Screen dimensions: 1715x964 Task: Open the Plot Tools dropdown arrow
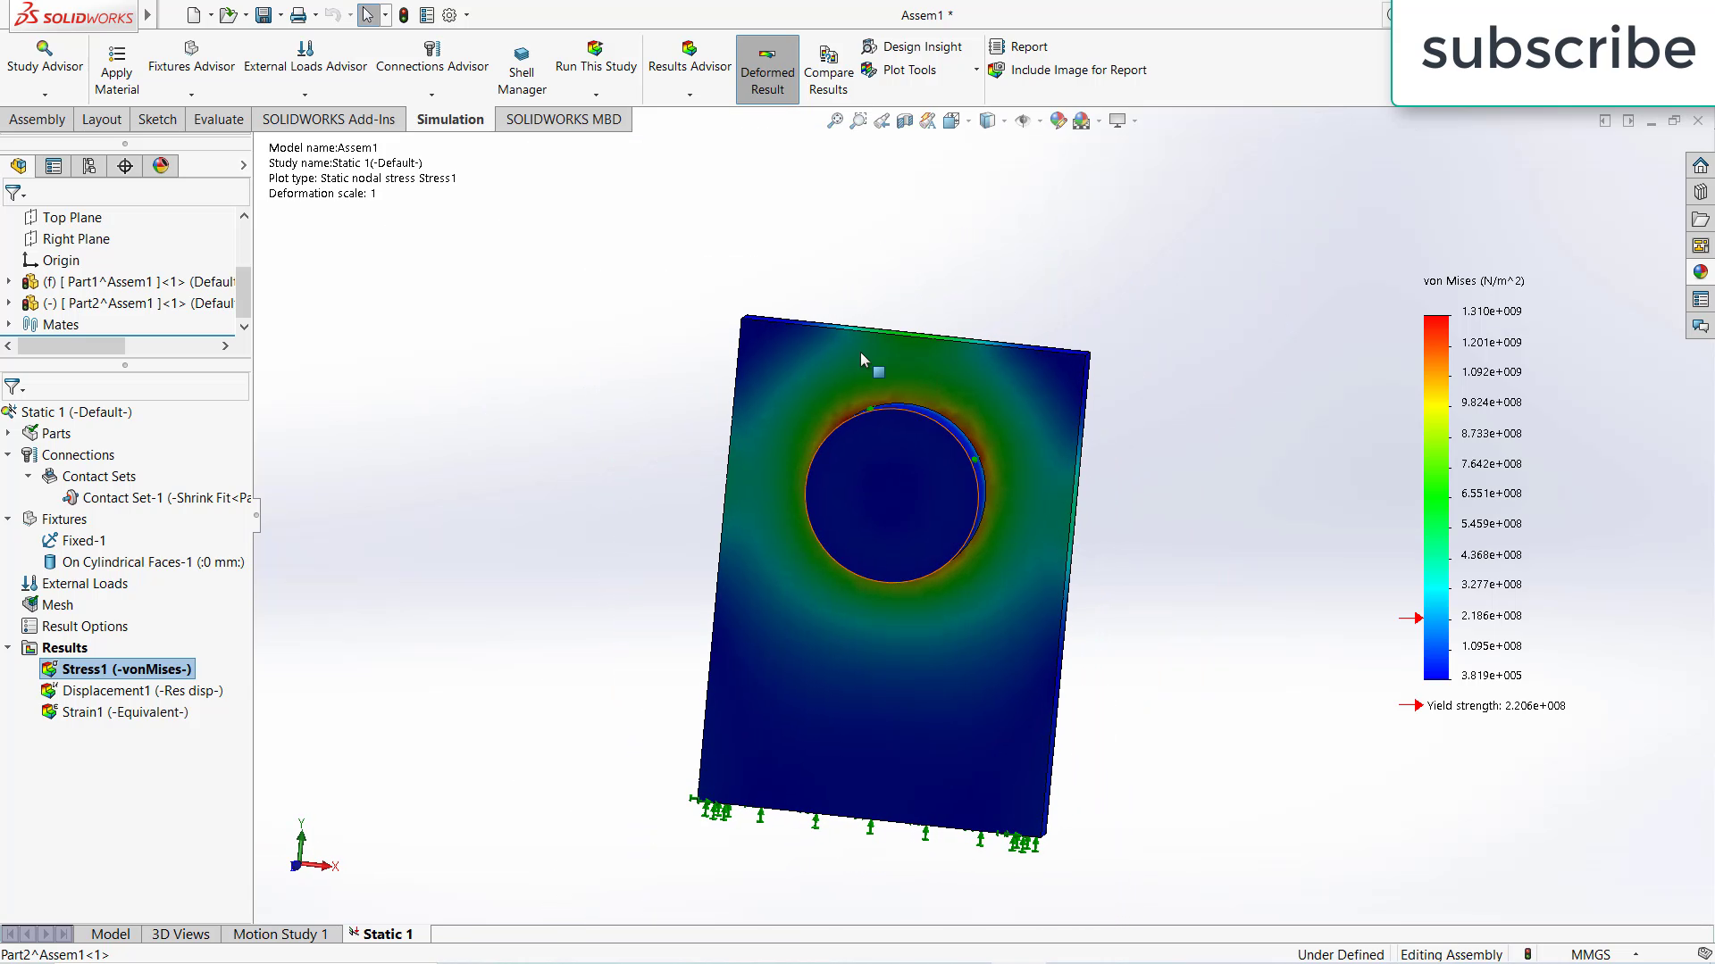tap(975, 70)
